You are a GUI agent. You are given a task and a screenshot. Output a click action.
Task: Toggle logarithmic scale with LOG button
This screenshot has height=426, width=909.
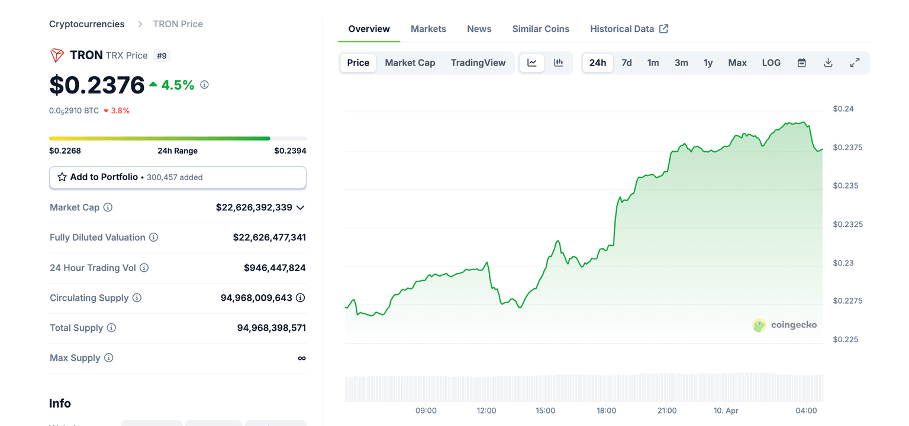[771, 62]
